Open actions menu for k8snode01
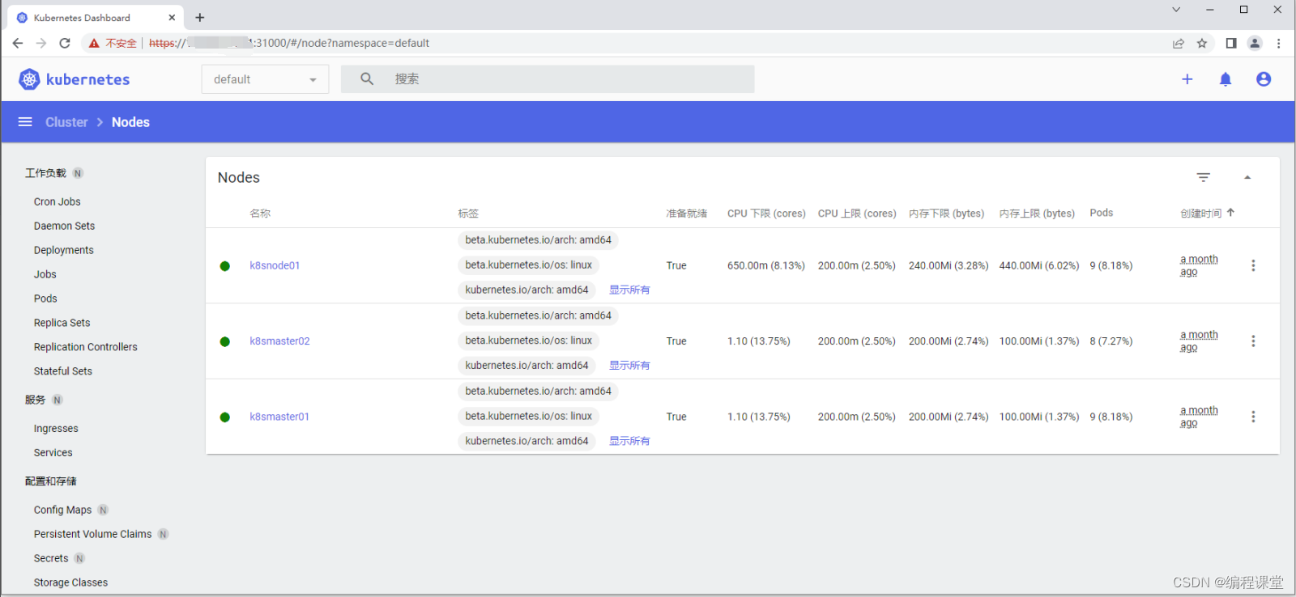The height and width of the screenshot is (597, 1296). point(1253,265)
